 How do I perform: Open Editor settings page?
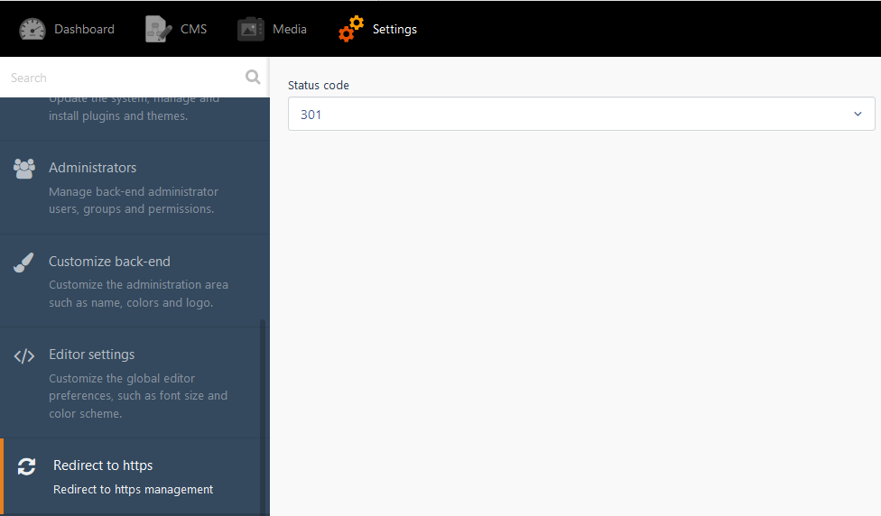pos(134,382)
